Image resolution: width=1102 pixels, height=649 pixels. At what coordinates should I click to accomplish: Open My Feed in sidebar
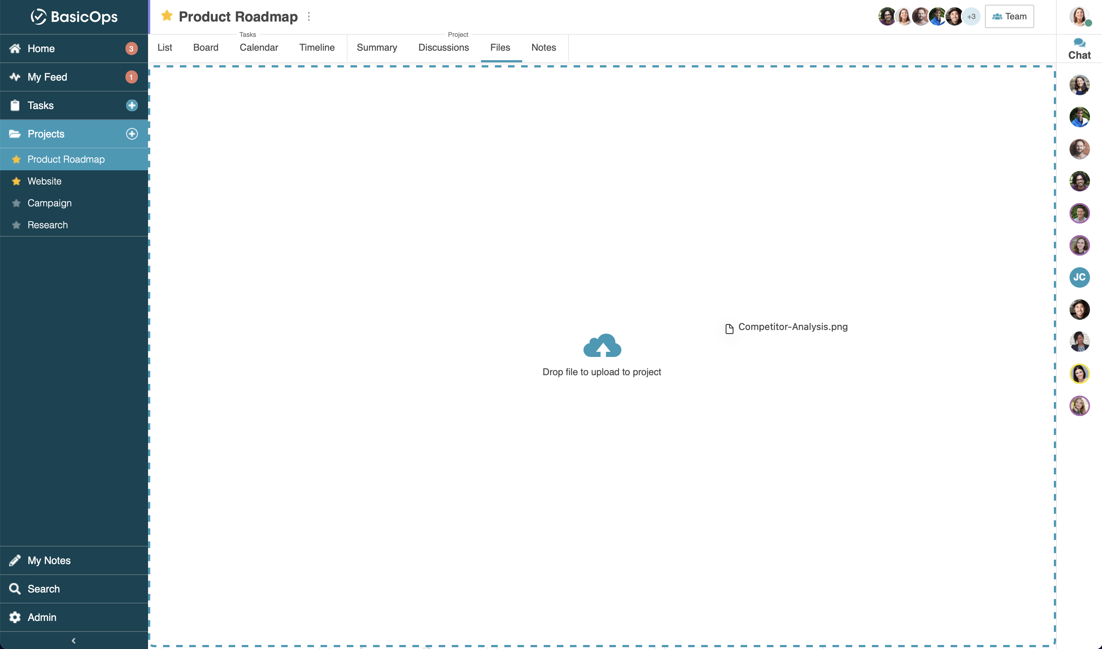pyautogui.click(x=47, y=77)
